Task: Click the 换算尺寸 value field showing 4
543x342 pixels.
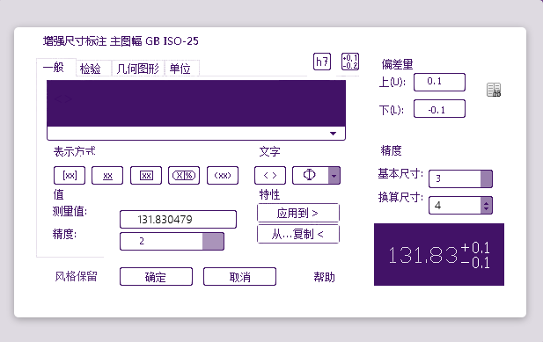Action: pos(455,206)
